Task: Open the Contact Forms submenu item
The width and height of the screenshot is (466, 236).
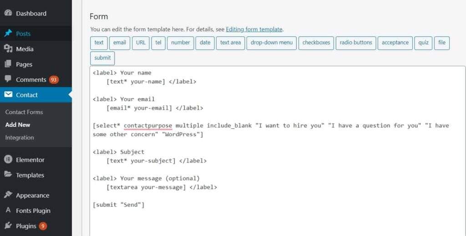Action: point(24,112)
